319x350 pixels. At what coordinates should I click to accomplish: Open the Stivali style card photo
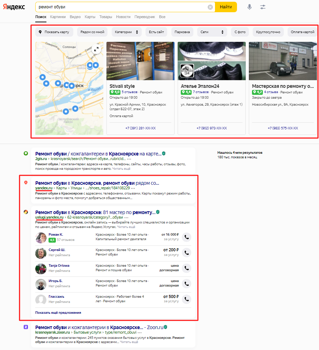[140, 61]
